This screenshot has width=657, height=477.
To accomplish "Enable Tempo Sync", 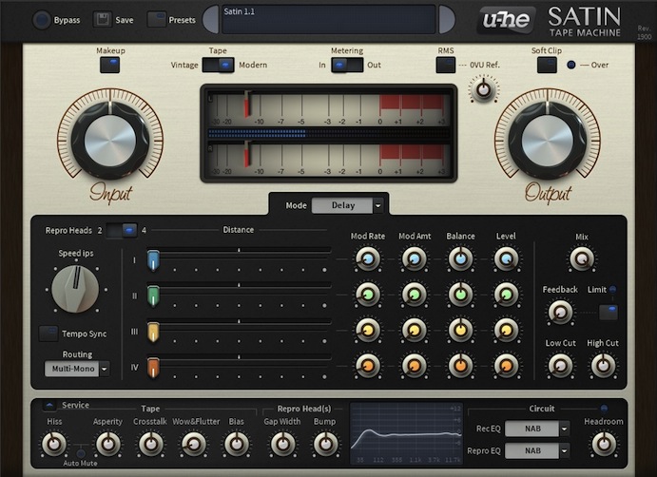I will (48, 334).
